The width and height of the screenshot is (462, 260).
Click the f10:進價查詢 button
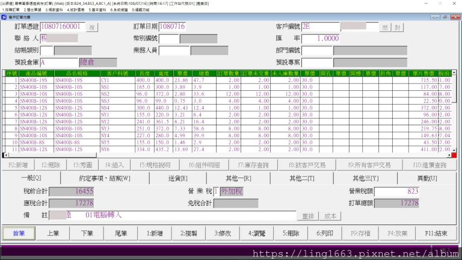(x=430, y=165)
